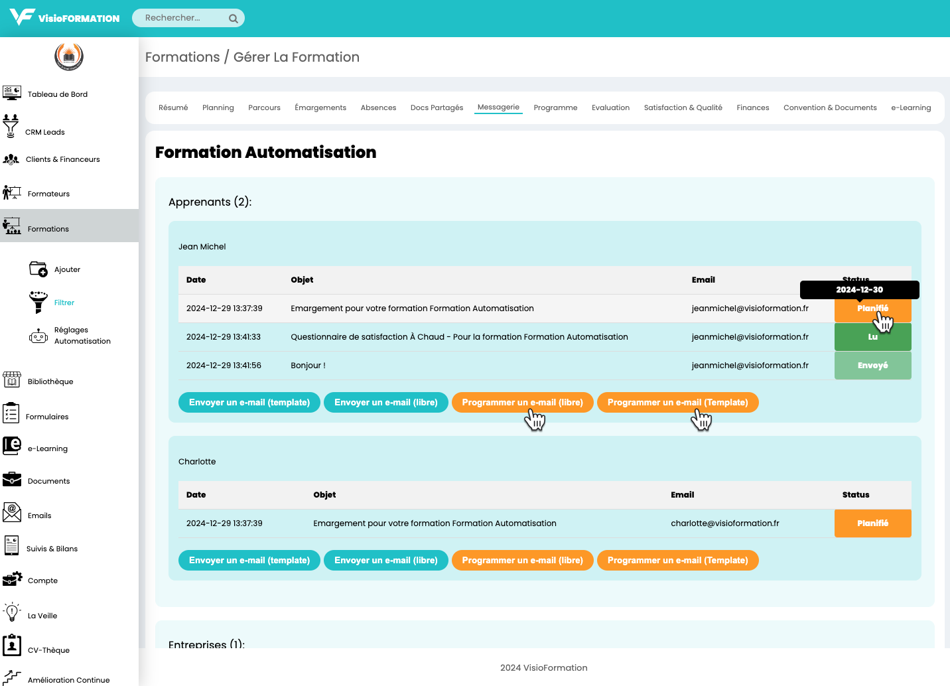Viewport: 950px width, 686px height.
Task: Open the Émargements tab
Action: tap(320, 107)
